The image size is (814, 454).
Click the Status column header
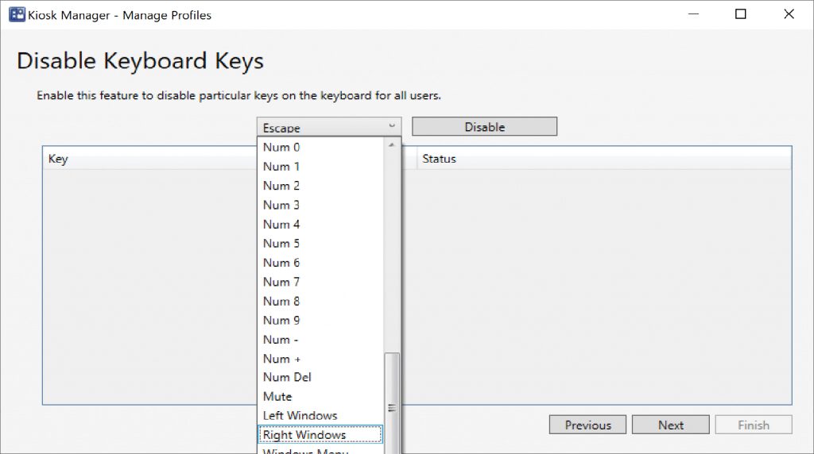(x=440, y=159)
